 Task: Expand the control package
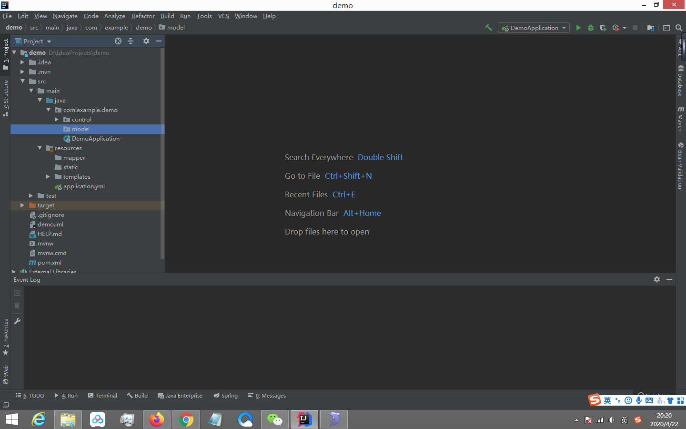[x=57, y=119]
